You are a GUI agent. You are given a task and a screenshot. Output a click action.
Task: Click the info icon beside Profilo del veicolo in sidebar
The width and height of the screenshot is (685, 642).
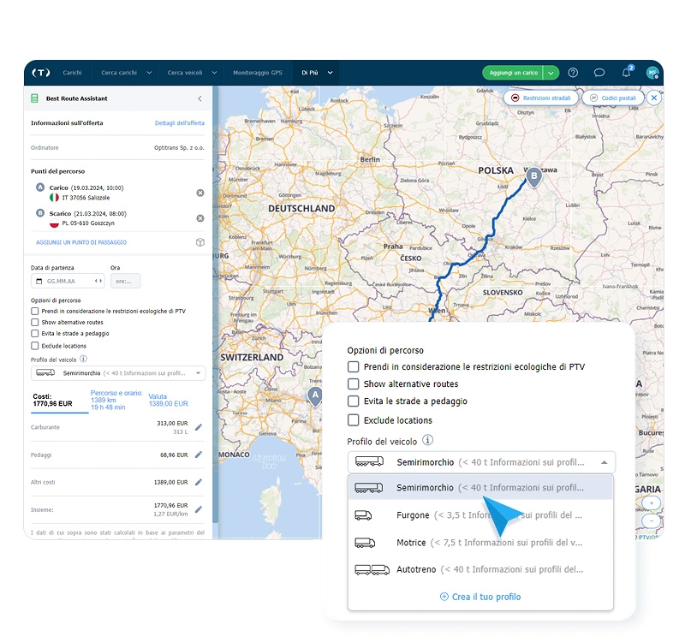click(83, 359)
